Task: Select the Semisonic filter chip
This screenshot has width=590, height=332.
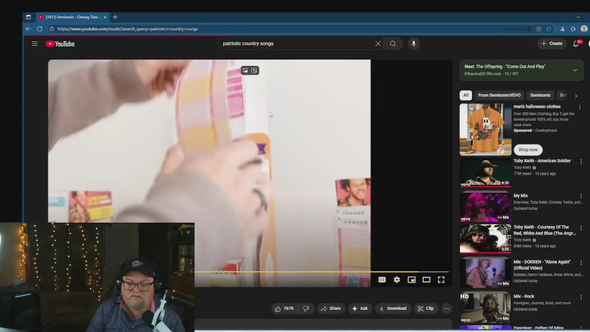Action: point(540,95)
